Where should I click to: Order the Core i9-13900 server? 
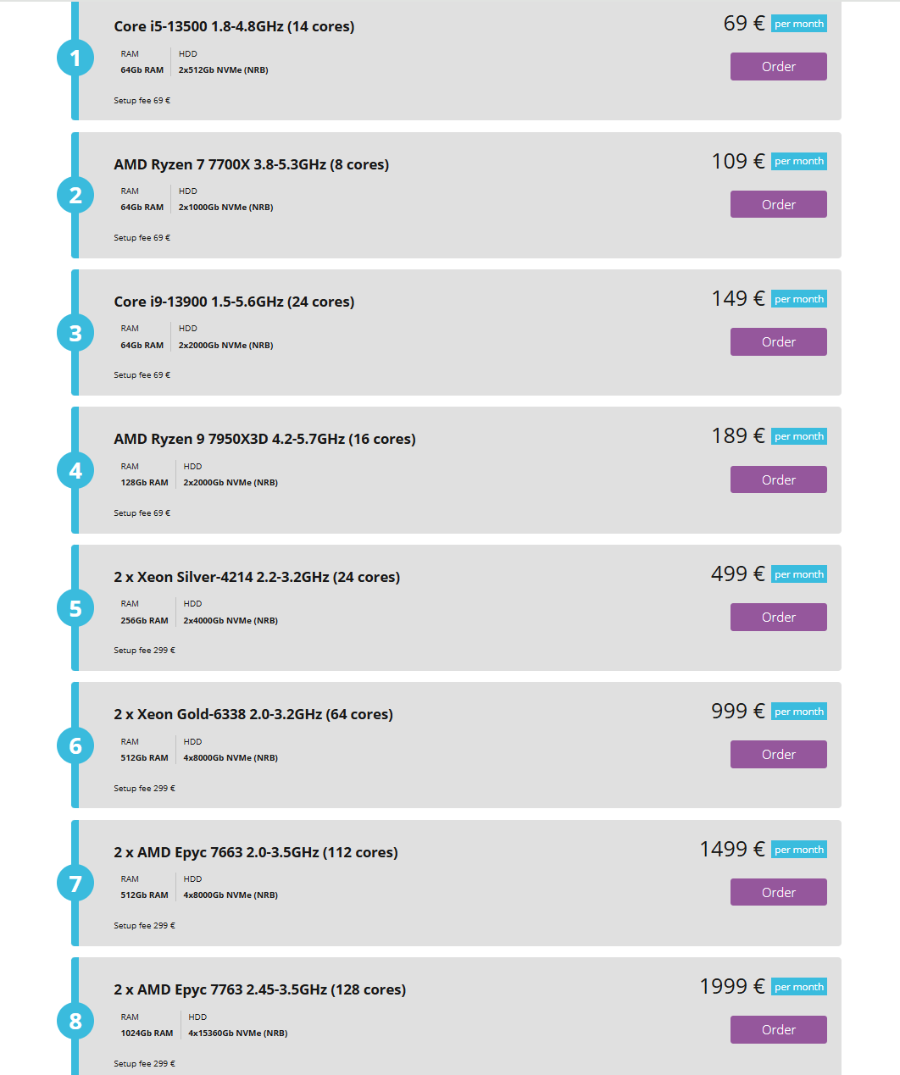pos(778,342)
